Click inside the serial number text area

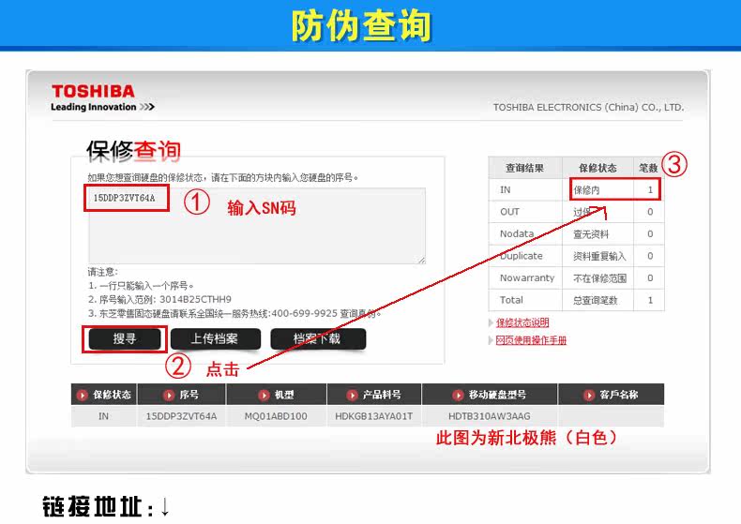click(257, 226)
